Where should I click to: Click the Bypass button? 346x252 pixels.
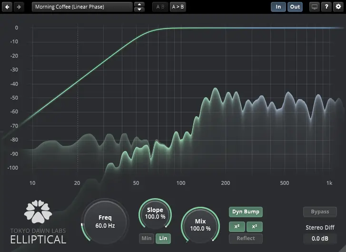tap(320, 212)
